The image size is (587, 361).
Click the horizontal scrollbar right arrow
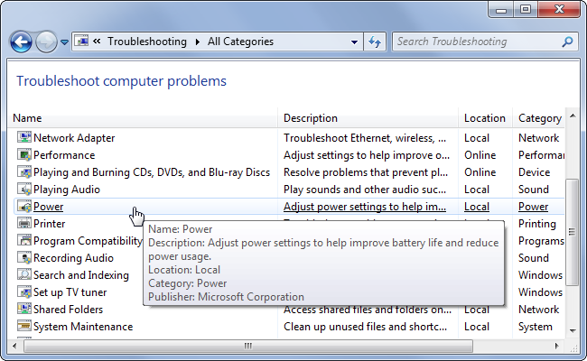click(556, 346)
